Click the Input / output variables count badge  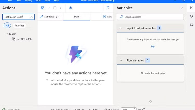pyautogui.click(x=159, y=28)
